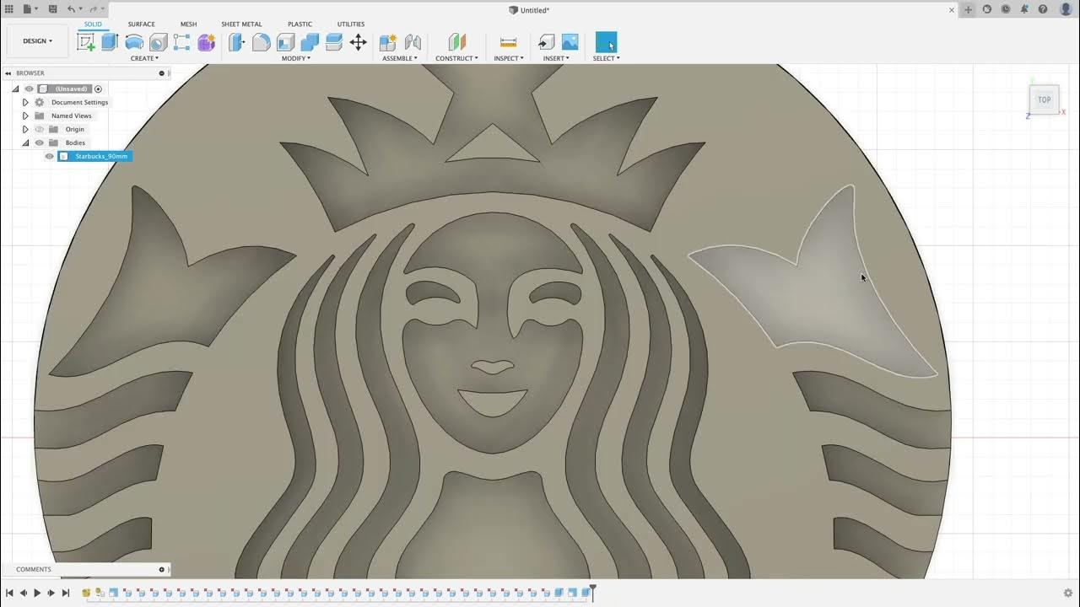The width and height of the screenshot is (1080, 607).
Task: Play the design timeline
Action: click(37, 594)
